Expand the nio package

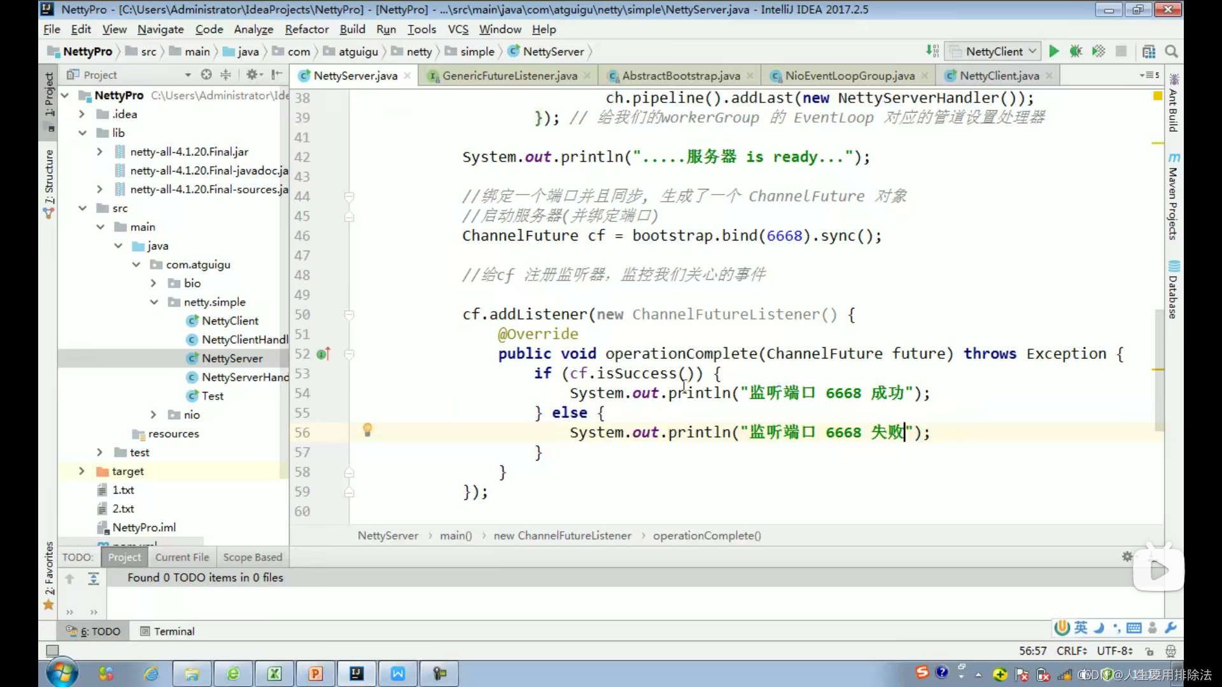[x=153, y=415]
